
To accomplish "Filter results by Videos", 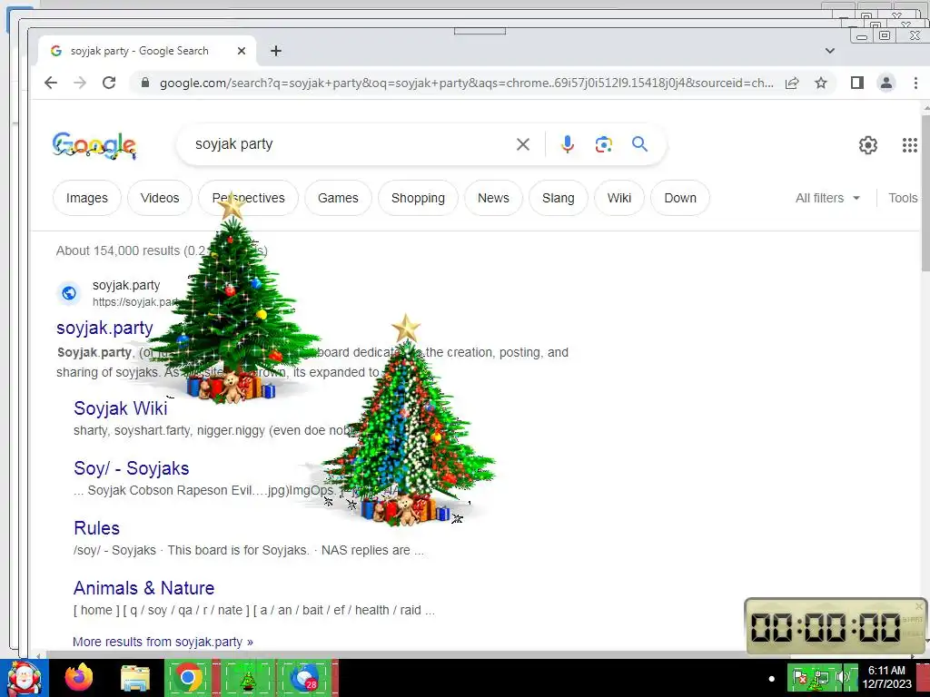I will pyautogui.click(x=160, y=198).
